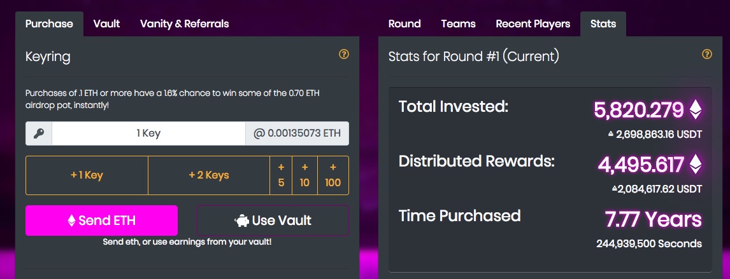Open the Teams tab
This screenshot has height=279, width=730.
click(458, 24)
